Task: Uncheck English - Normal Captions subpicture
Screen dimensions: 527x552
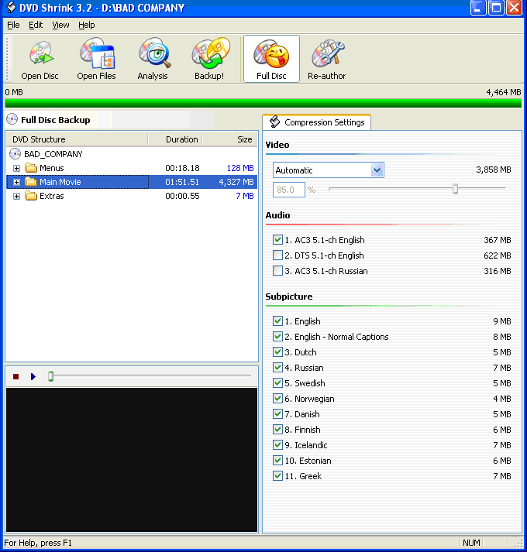Action: [x=277, y=337]
